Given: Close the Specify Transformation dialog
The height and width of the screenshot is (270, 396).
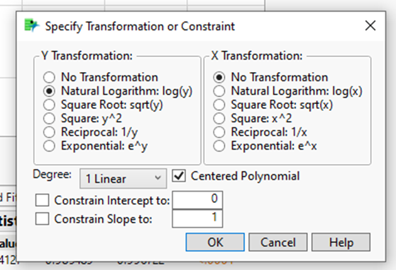Looking at the screenshot, I should [x=370, y=26].
